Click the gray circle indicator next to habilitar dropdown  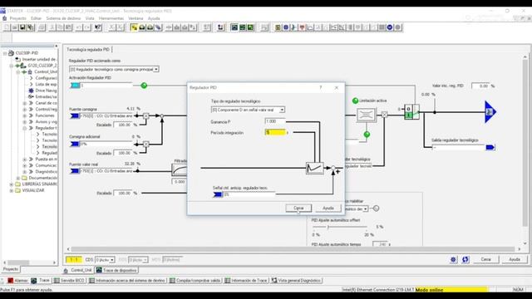click(x=376, y=208)
